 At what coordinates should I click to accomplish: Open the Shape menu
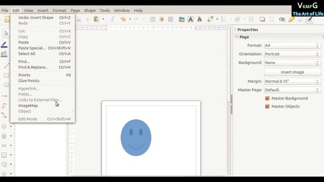(90, 10)
